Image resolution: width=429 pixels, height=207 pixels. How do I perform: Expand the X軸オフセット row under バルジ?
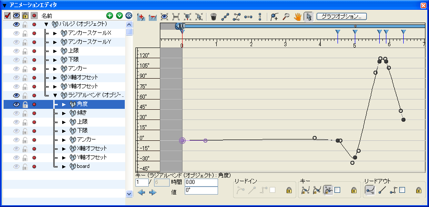click(x=55, y=78)
